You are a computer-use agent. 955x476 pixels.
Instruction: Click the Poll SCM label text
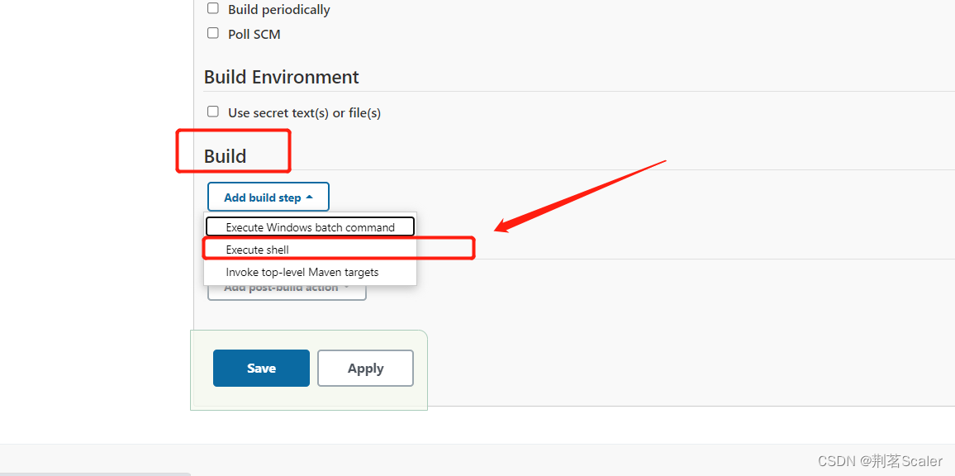254,35
